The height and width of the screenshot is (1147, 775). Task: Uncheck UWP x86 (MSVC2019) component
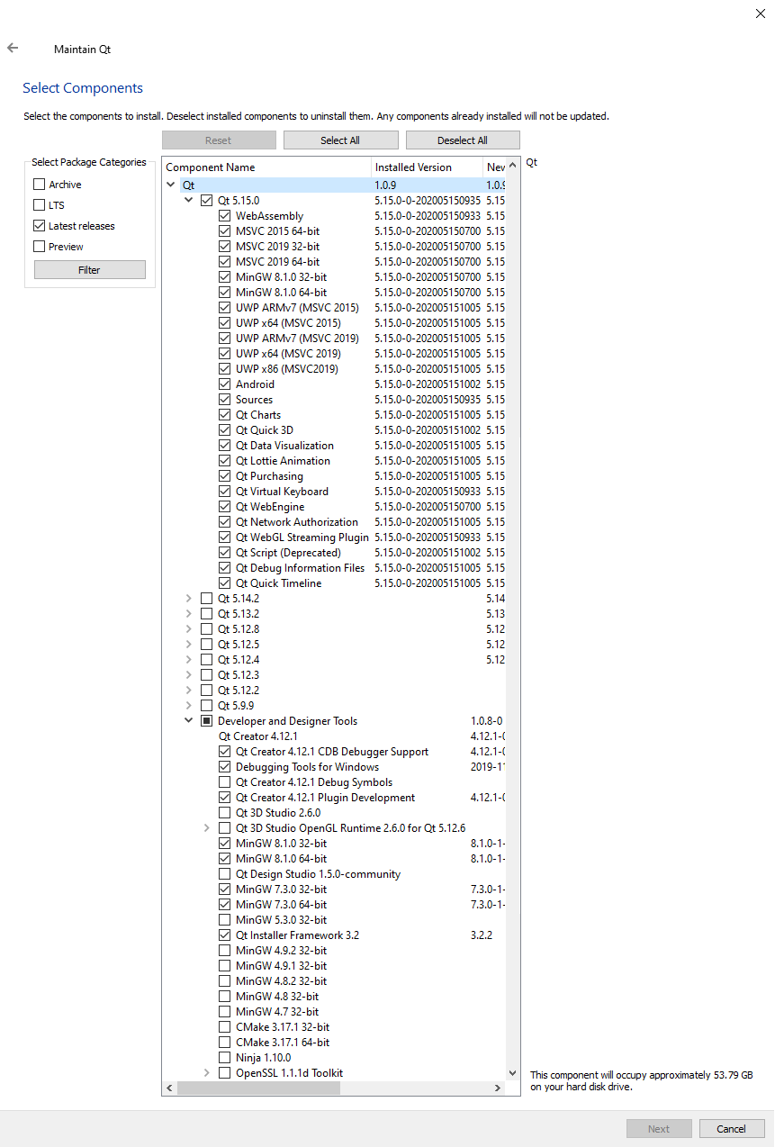225,369
